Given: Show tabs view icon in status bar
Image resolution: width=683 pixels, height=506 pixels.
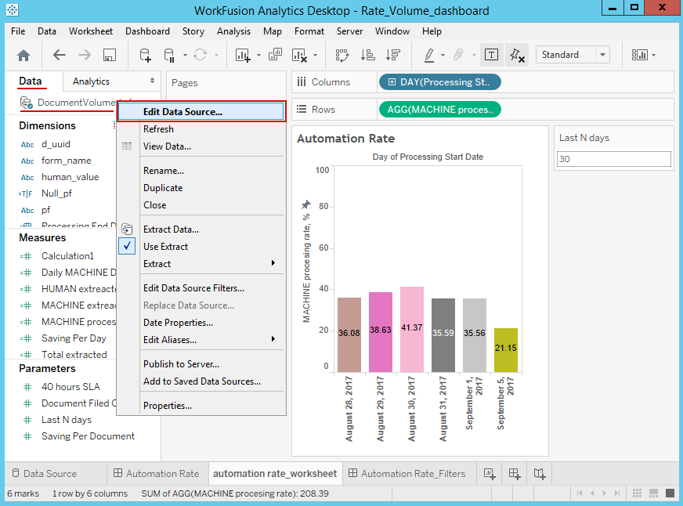Looking at the screenshot, I should click(670, 493).
